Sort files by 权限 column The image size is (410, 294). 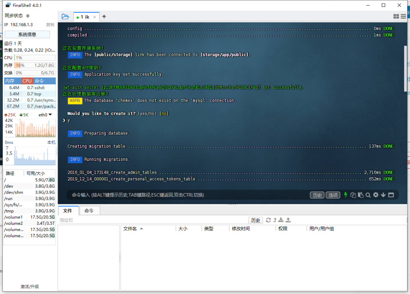(291, 229)
